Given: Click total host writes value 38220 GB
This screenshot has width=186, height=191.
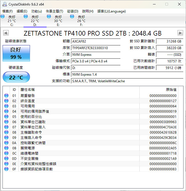Looking at the screenshot, I should click(x=170, y=48).
